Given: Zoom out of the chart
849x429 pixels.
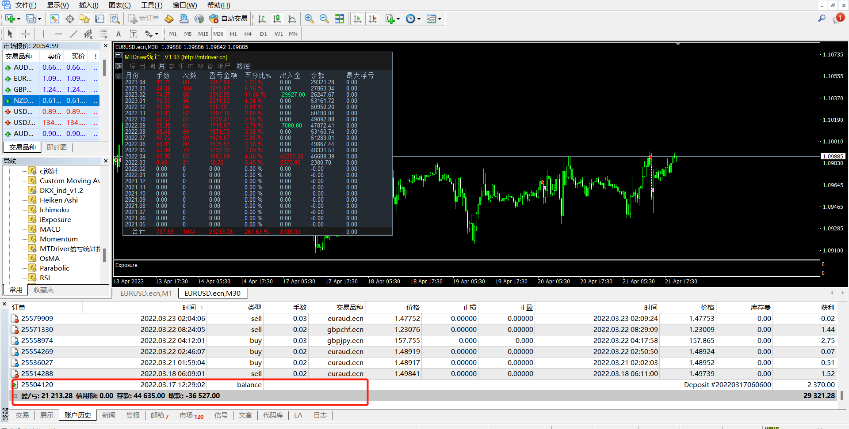Looking at the screenshot, I should (x=324, y=19).
